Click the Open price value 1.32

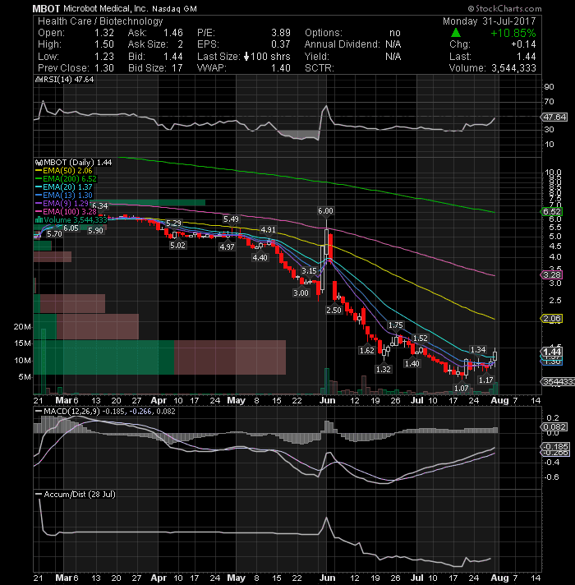tap(104, 33)
